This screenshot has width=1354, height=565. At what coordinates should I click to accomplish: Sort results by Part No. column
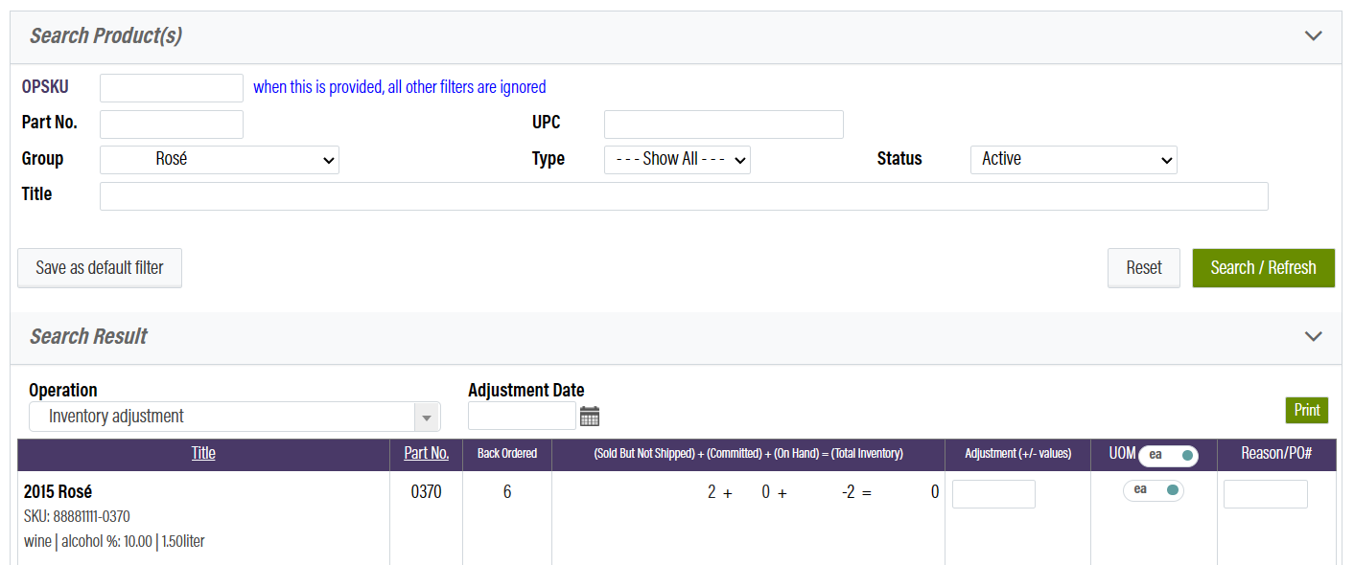pyautogui.click(x=426, y=454)
